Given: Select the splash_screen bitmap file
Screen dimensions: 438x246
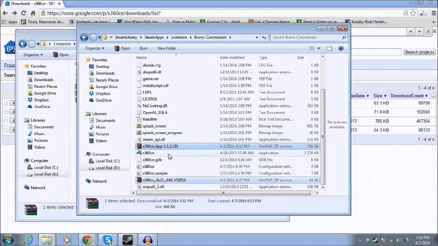Looking at the screenshot, I should (x=154, y=126).
